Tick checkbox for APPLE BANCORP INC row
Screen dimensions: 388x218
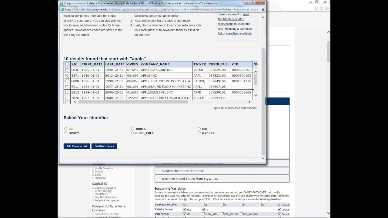tap(67, 70)
